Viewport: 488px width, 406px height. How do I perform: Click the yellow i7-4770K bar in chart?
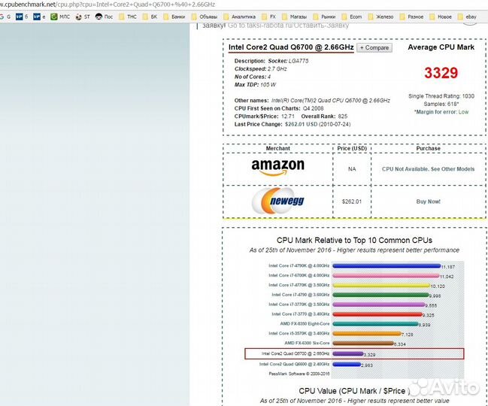pos(381,285)
